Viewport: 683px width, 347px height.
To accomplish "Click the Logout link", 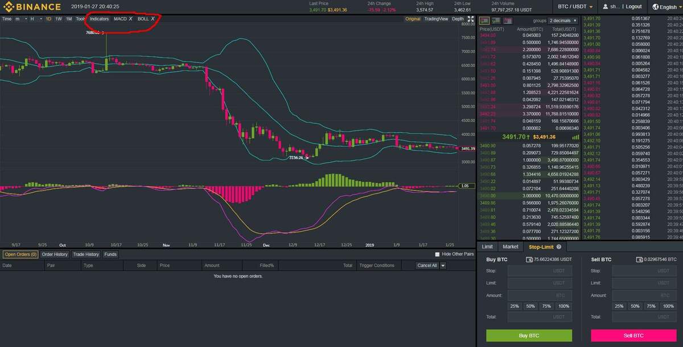I will pos(633,7).
